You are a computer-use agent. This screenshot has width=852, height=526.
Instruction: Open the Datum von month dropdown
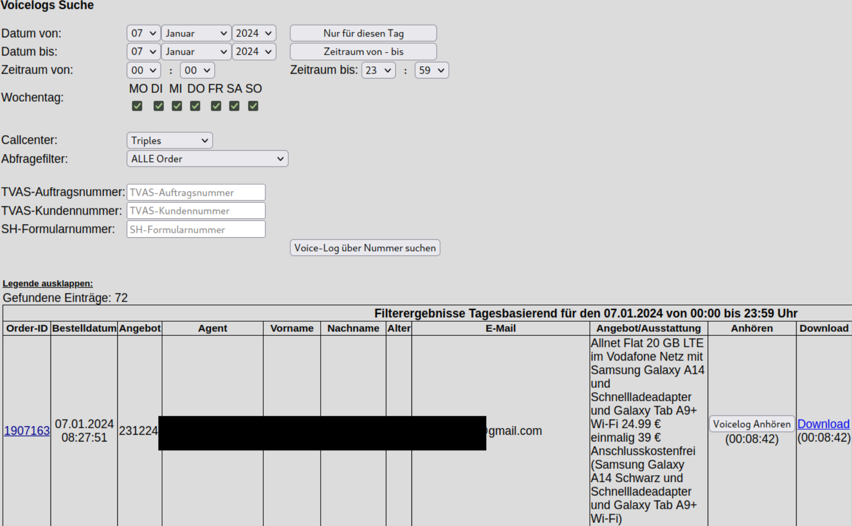click(x=196, y=33)
